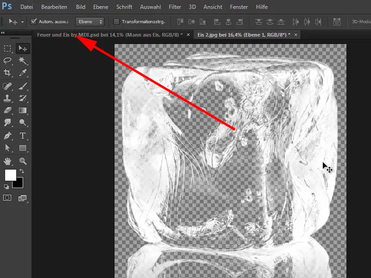Screen dimensions: 371x278
Task: Open the 3D menu
Action: 192,7
